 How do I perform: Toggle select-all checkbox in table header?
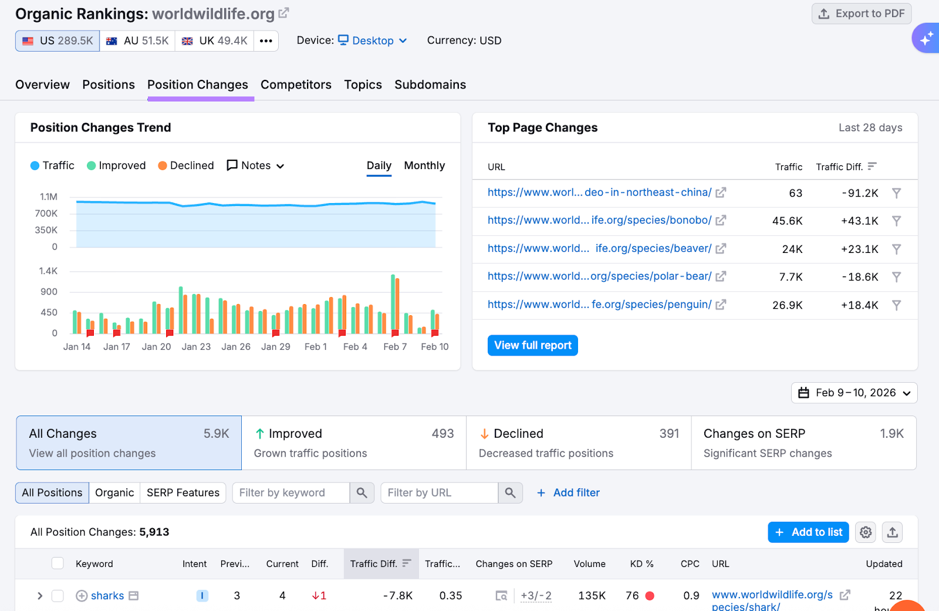pyautogui.click(x=58, y=563)
